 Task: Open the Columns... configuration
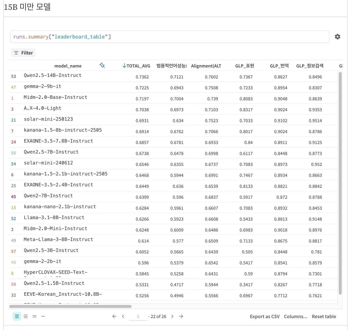tap(295, 316)
